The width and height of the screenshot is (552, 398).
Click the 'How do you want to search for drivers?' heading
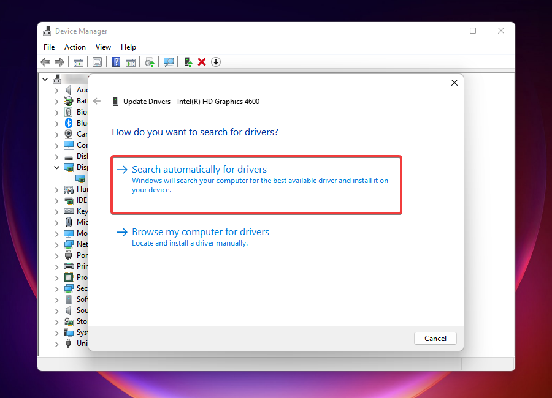pos(194,132)
